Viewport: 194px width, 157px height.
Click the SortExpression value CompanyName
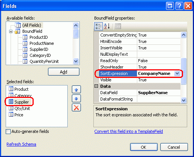(x=154, y=73)
